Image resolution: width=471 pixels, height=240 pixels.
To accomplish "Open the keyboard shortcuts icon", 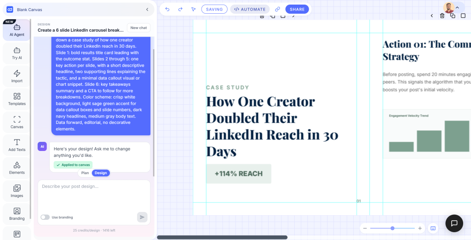I will click(x=433, y=229).
